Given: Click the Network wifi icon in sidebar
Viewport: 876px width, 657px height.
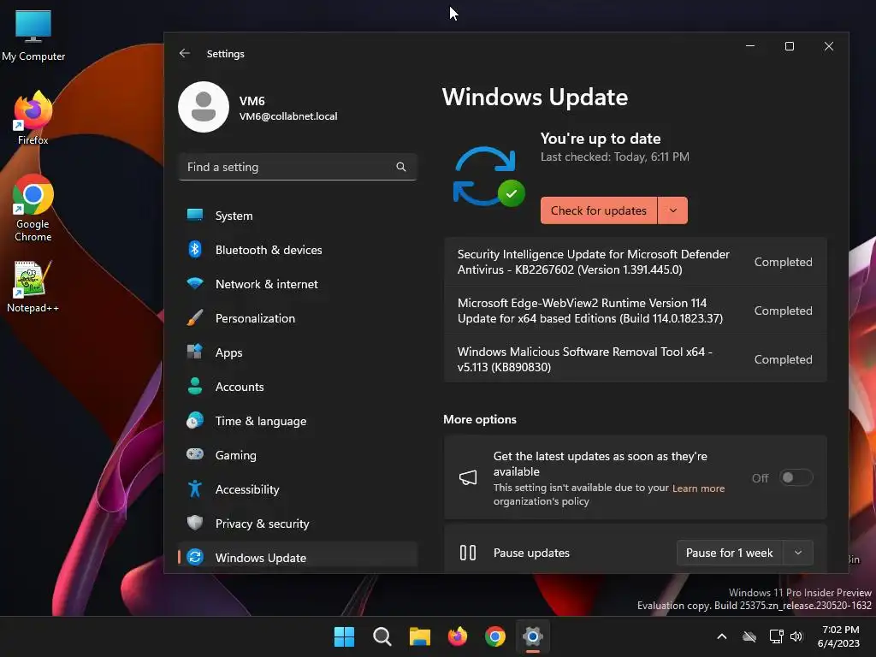Looking at the screenshot, I should pyautogui.click(x=195, y=283).
